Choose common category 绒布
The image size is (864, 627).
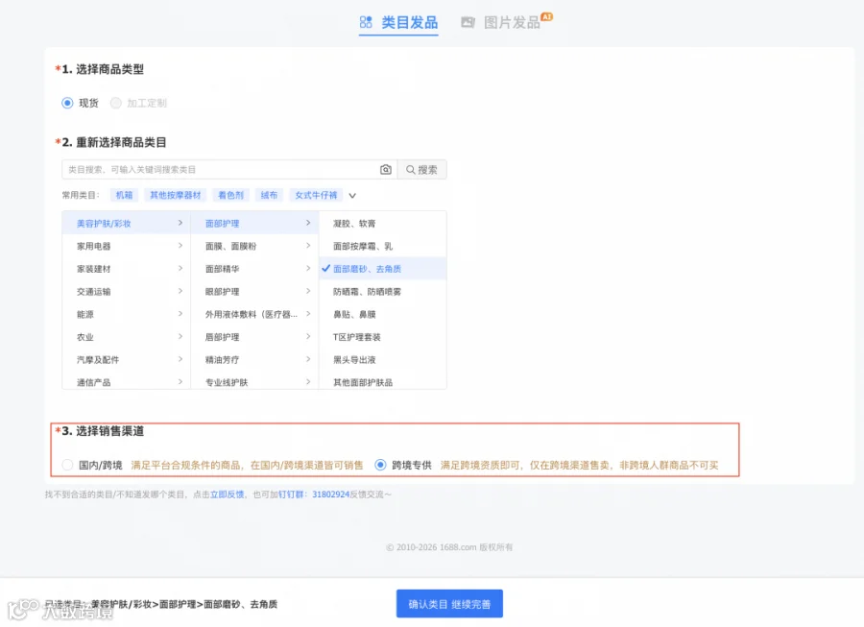269,195
